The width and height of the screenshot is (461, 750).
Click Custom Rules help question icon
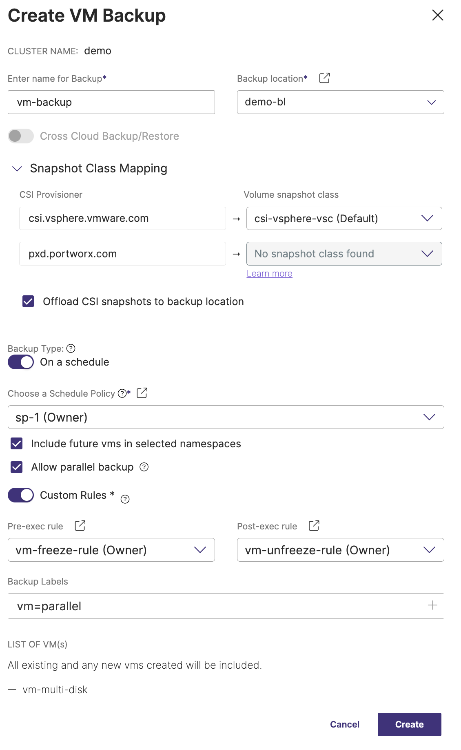coord(125,499)
